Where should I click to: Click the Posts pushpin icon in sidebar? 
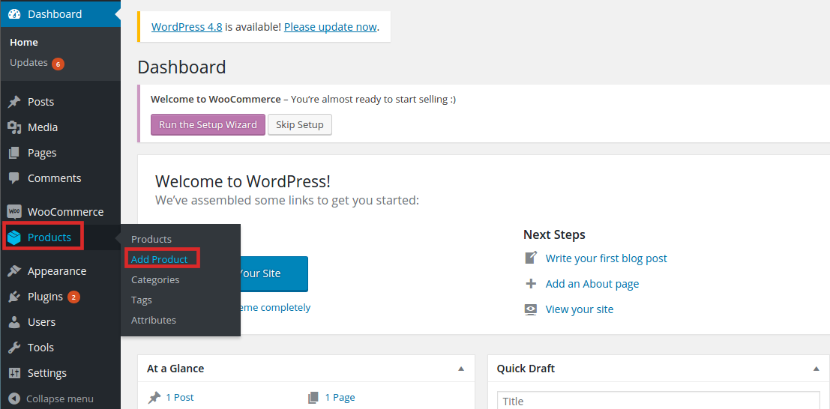tap(14, 102)
